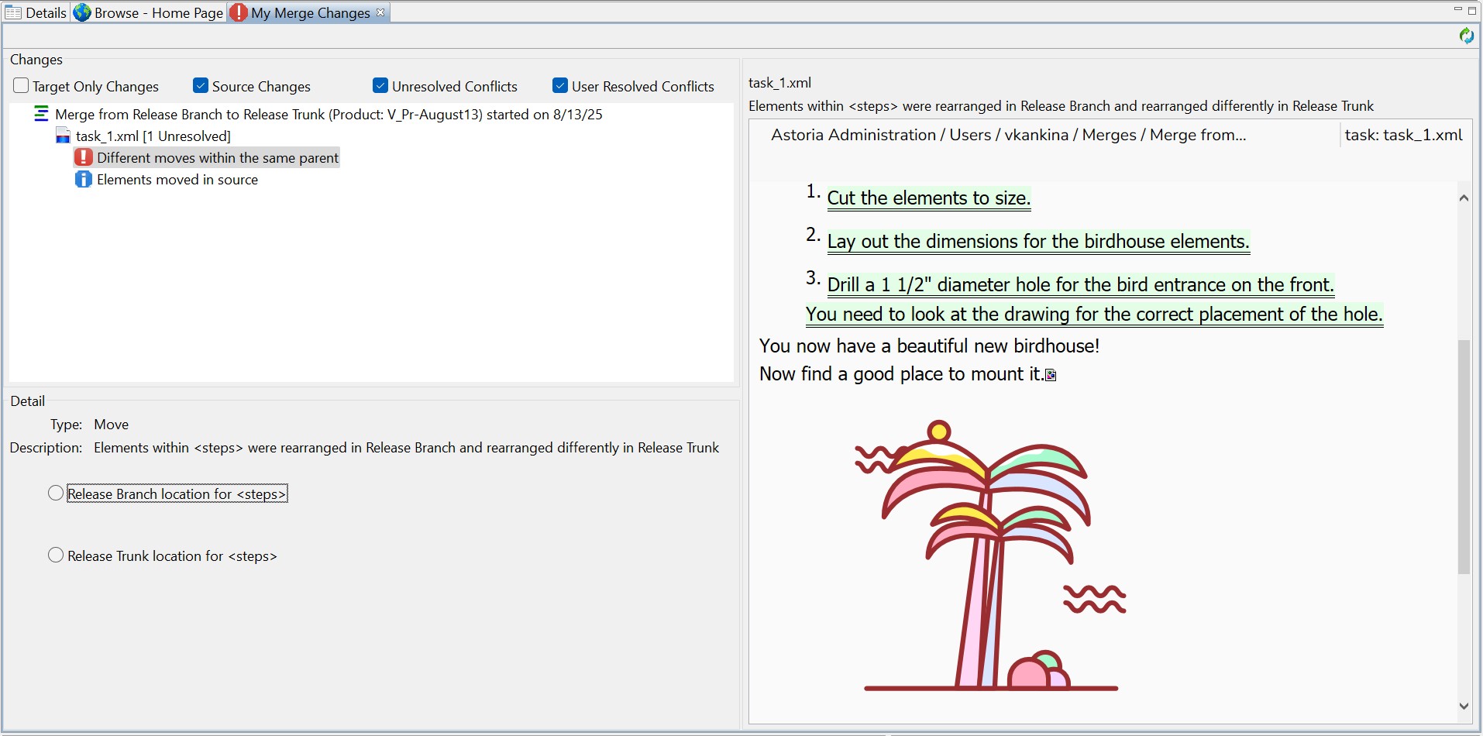1483x736 pixels.
Task: Click the small marker icon after 'mount it.'
Action: point(1051,376)
